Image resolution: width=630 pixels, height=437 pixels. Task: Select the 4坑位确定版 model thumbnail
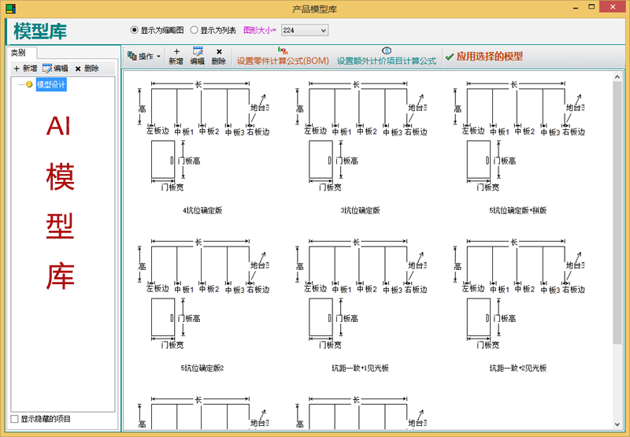[202, 136]
